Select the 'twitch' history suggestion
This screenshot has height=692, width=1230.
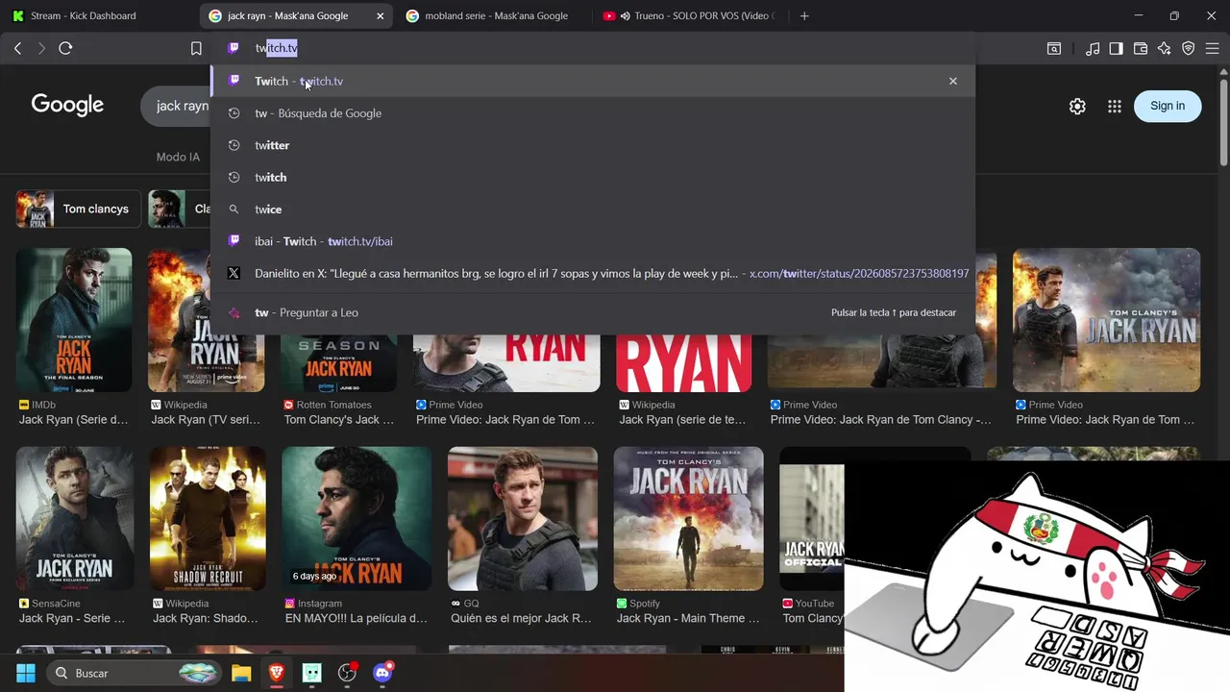pos(593,177)
